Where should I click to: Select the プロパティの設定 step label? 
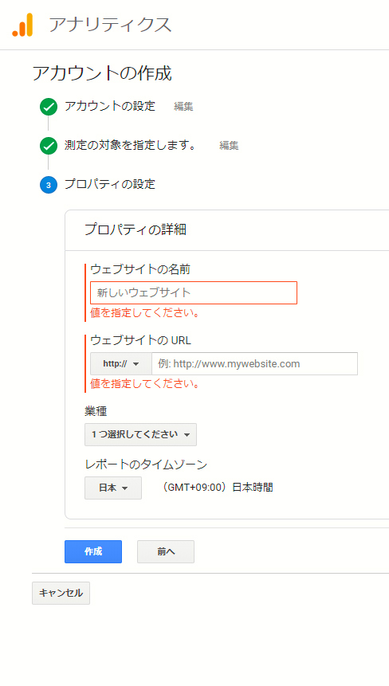tap(109, 184)
